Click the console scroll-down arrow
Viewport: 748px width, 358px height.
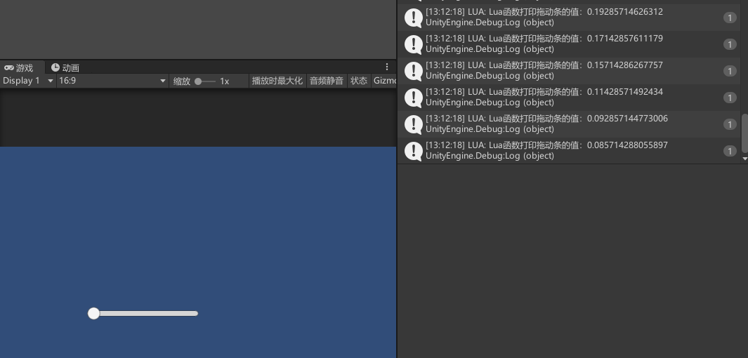pyautogui.click(x=744, y=159)
